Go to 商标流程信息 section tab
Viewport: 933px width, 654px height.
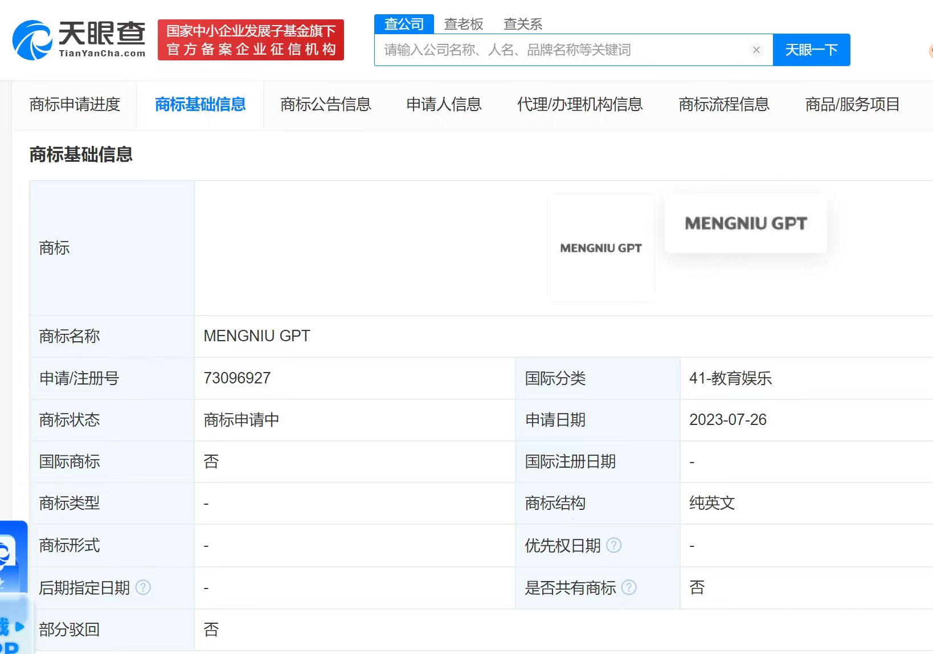724,104
